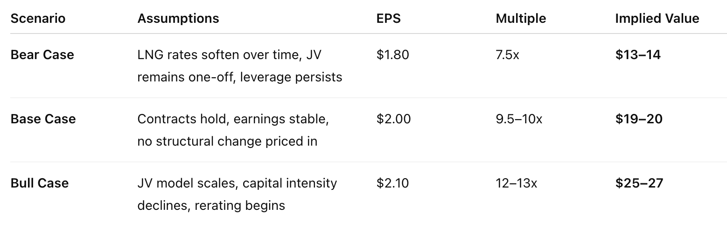This screenshot has height=228, width=727.
Task: Click the $13–14 implied value
Action: pos(638,55)
